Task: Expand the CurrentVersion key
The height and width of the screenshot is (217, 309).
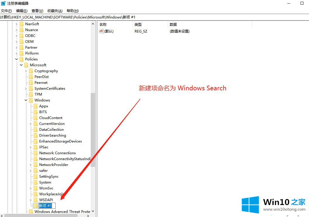Action: coord(30,124)
